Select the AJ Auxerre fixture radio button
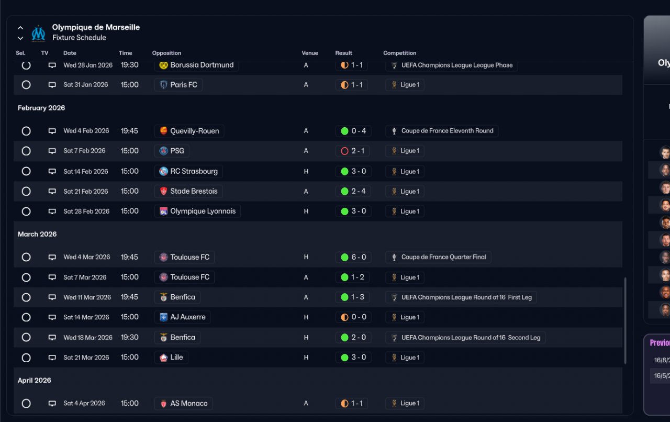Image resolution: width=670 pixels, height=422 pixels. pos(26,317)
